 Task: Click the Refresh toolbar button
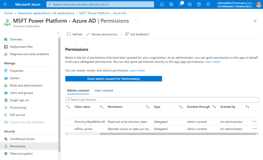point(75,34)
